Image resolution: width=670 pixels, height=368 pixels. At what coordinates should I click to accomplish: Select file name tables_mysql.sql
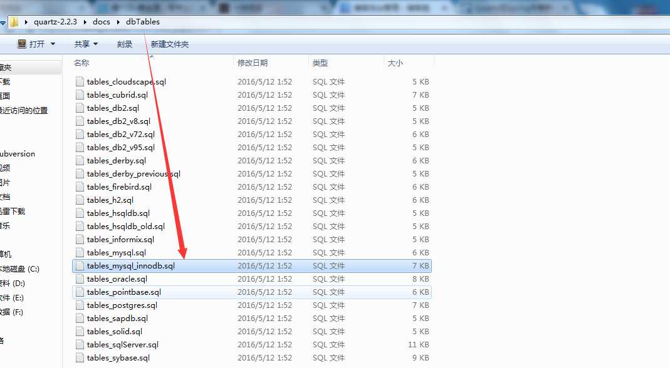pos(116,253)
